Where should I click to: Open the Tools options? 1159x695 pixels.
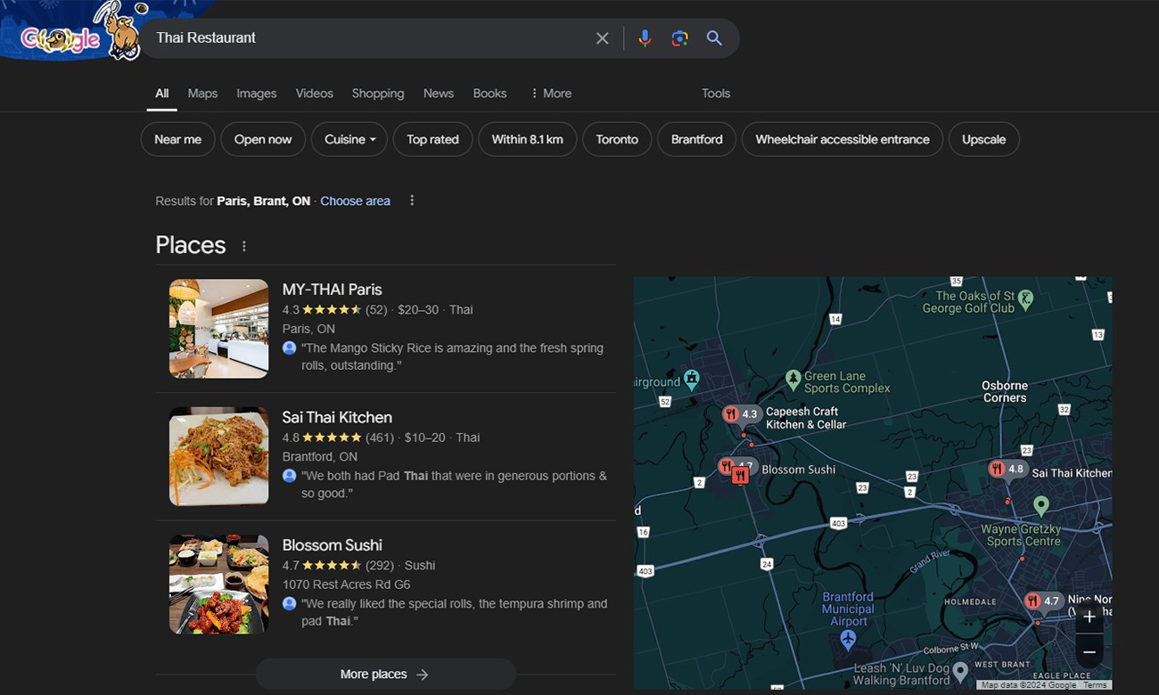tap(716, 94)
